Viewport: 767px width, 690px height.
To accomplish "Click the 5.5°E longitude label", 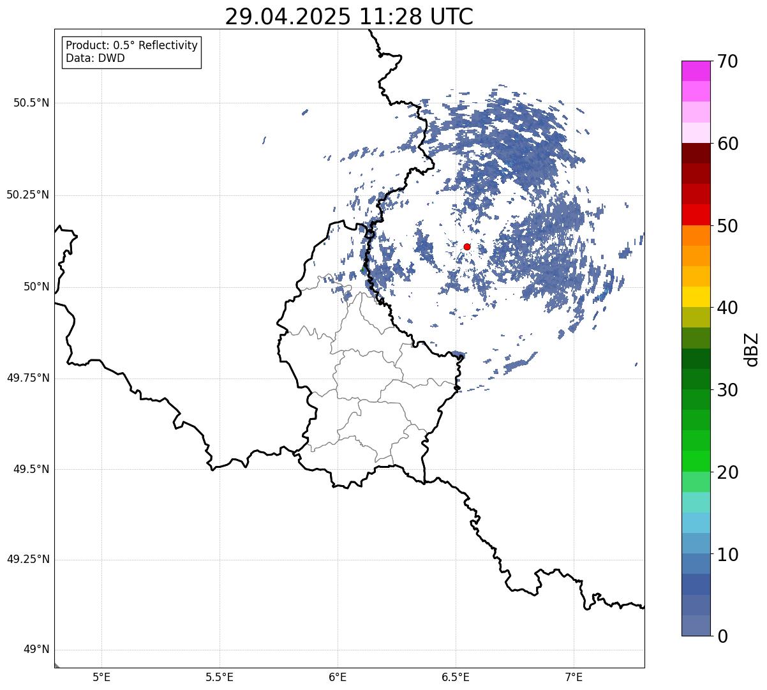I will [x=220, y=677].
